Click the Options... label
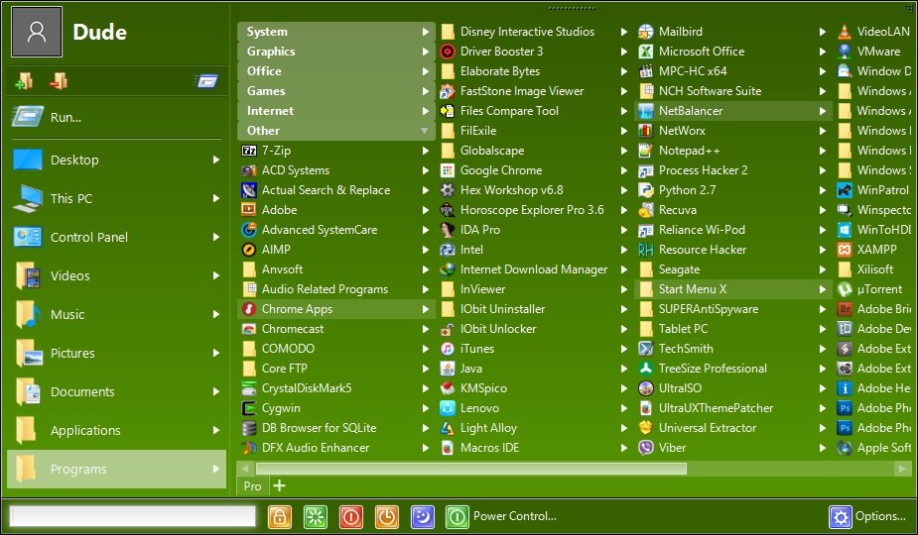Image resolution: width=918 pixels, height=535 pixels. [x=880, y=516]
